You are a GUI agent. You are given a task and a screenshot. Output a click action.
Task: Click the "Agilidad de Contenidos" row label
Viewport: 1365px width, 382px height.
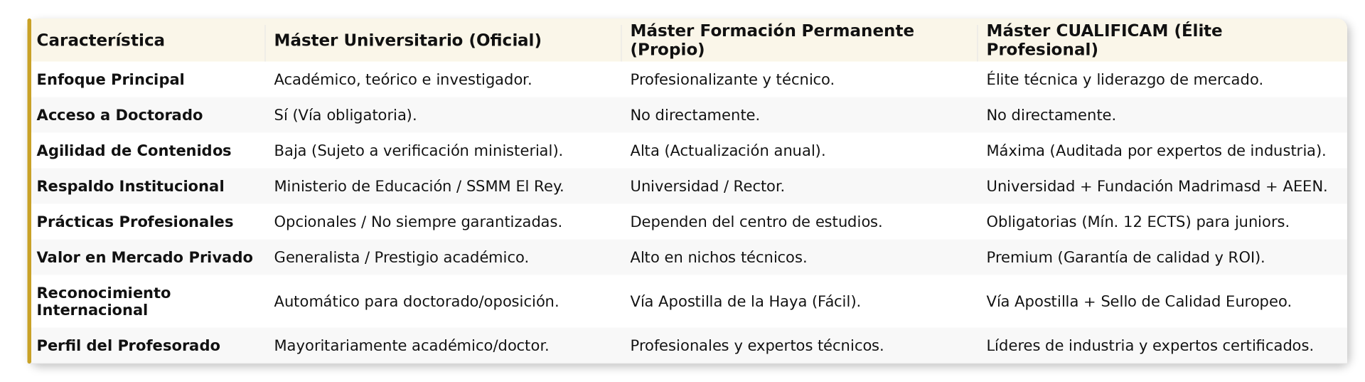click(x=134, y=151)
